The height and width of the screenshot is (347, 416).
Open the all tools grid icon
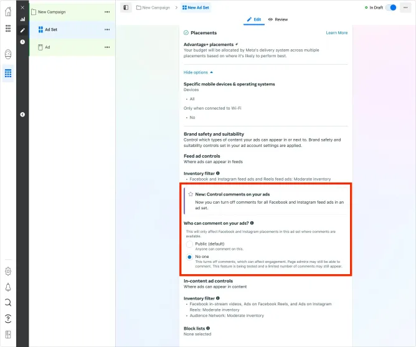point(8,29)
